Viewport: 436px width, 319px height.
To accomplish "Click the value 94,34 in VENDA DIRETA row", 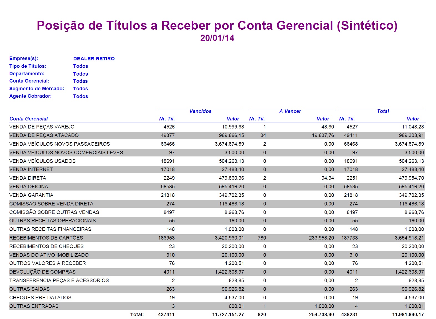I will [328, 178].
